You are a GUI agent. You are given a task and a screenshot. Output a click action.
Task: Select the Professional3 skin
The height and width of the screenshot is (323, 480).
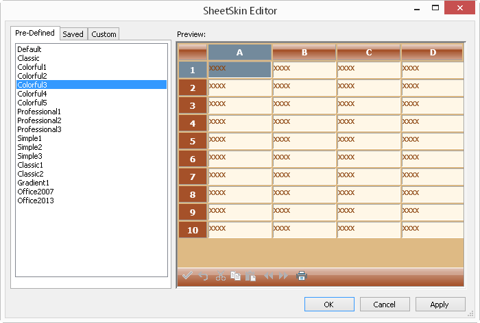pos(91,129)
